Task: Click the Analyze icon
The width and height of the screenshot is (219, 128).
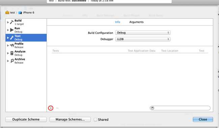Action: (12, 53)
